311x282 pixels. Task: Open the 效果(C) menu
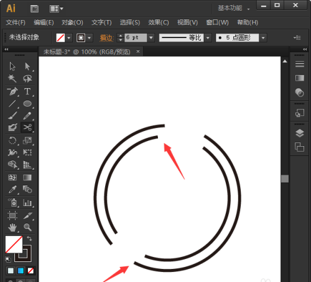159,22
